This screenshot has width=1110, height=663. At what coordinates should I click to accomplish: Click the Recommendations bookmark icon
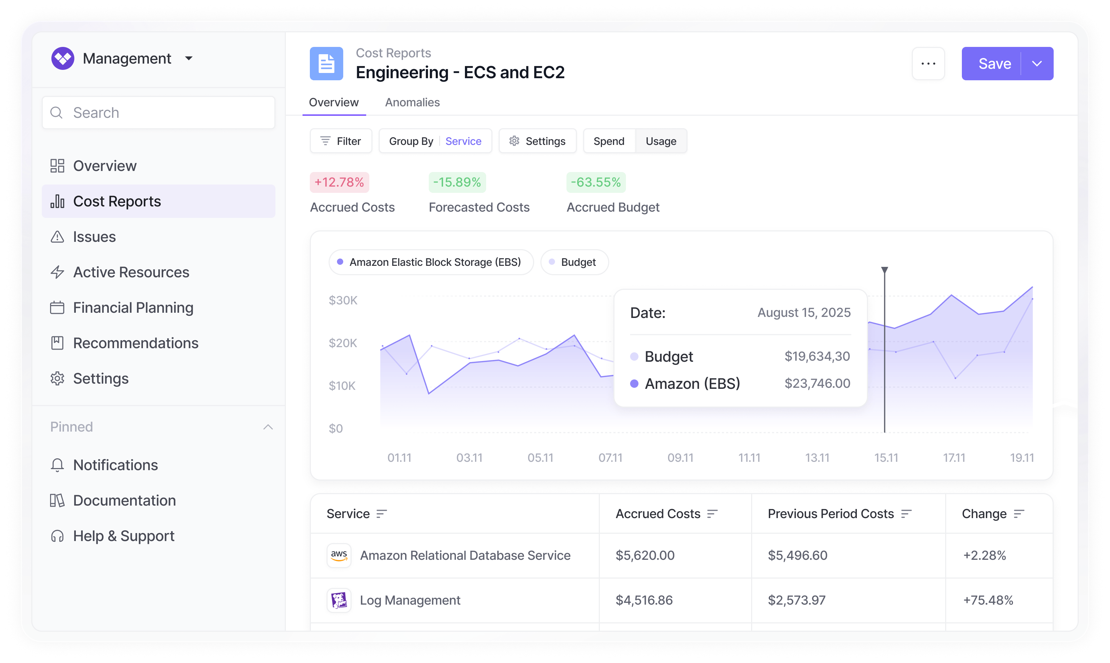pos(57,343)
